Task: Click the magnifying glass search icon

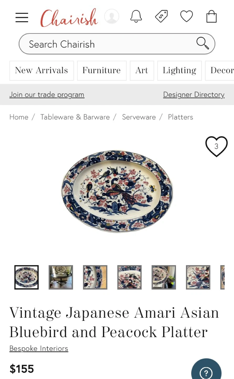Action: click(202, 43)
